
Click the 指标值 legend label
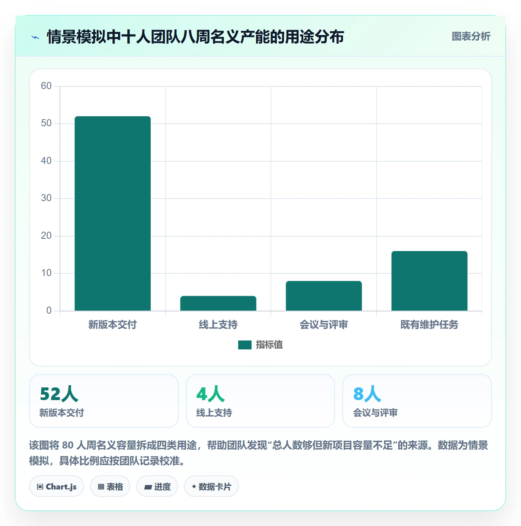coord(269,345)
